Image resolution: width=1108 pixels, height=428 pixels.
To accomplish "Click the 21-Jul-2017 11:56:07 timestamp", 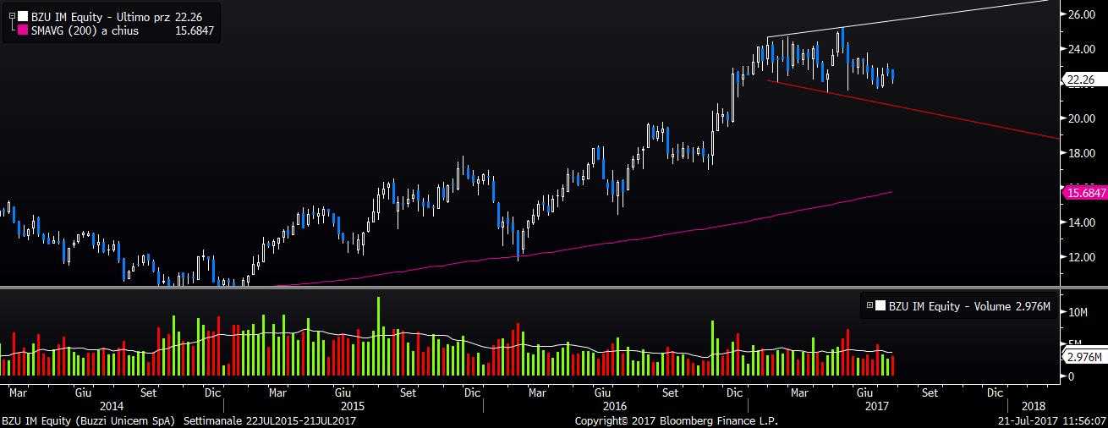I will [x=1051, y=420].
